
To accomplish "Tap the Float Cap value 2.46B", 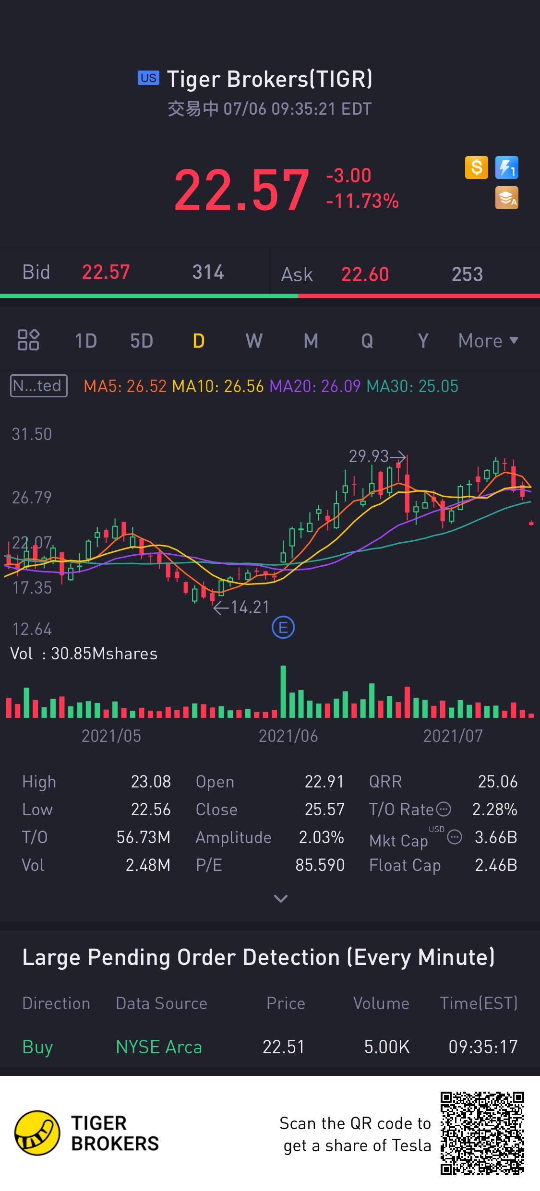I will pyautogui.click(x=496, y=865).
